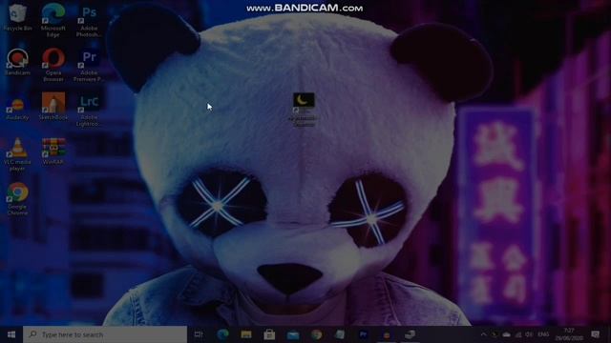This screenshot has width=611, height=343.
Task: Launch Microsoft Edge from desktop shortcut
Action: [x=53, y=20]
